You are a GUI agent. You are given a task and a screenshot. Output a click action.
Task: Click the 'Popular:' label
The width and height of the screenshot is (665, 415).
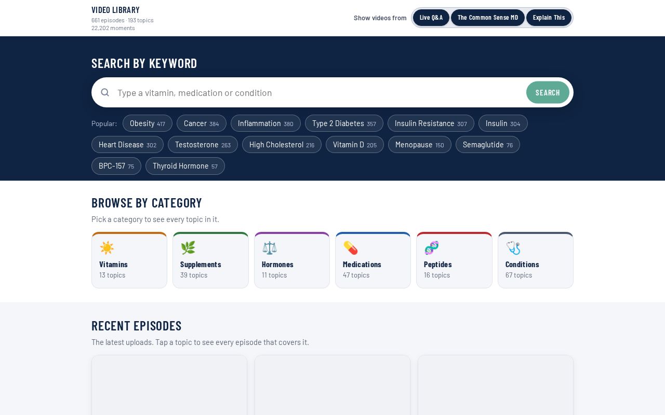[x=104, y=123]
